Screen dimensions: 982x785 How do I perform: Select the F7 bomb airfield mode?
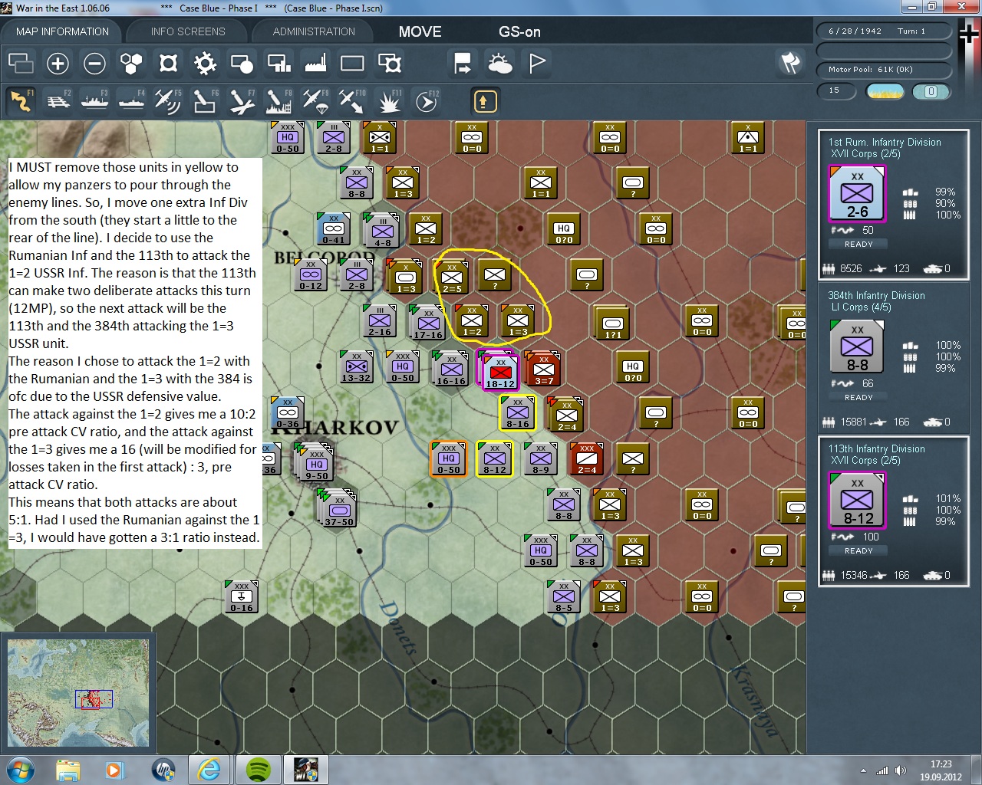242,101
